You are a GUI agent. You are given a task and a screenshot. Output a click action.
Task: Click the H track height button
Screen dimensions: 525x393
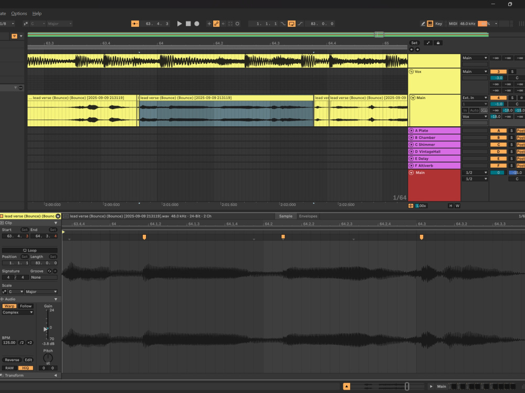tap(450, 206)
